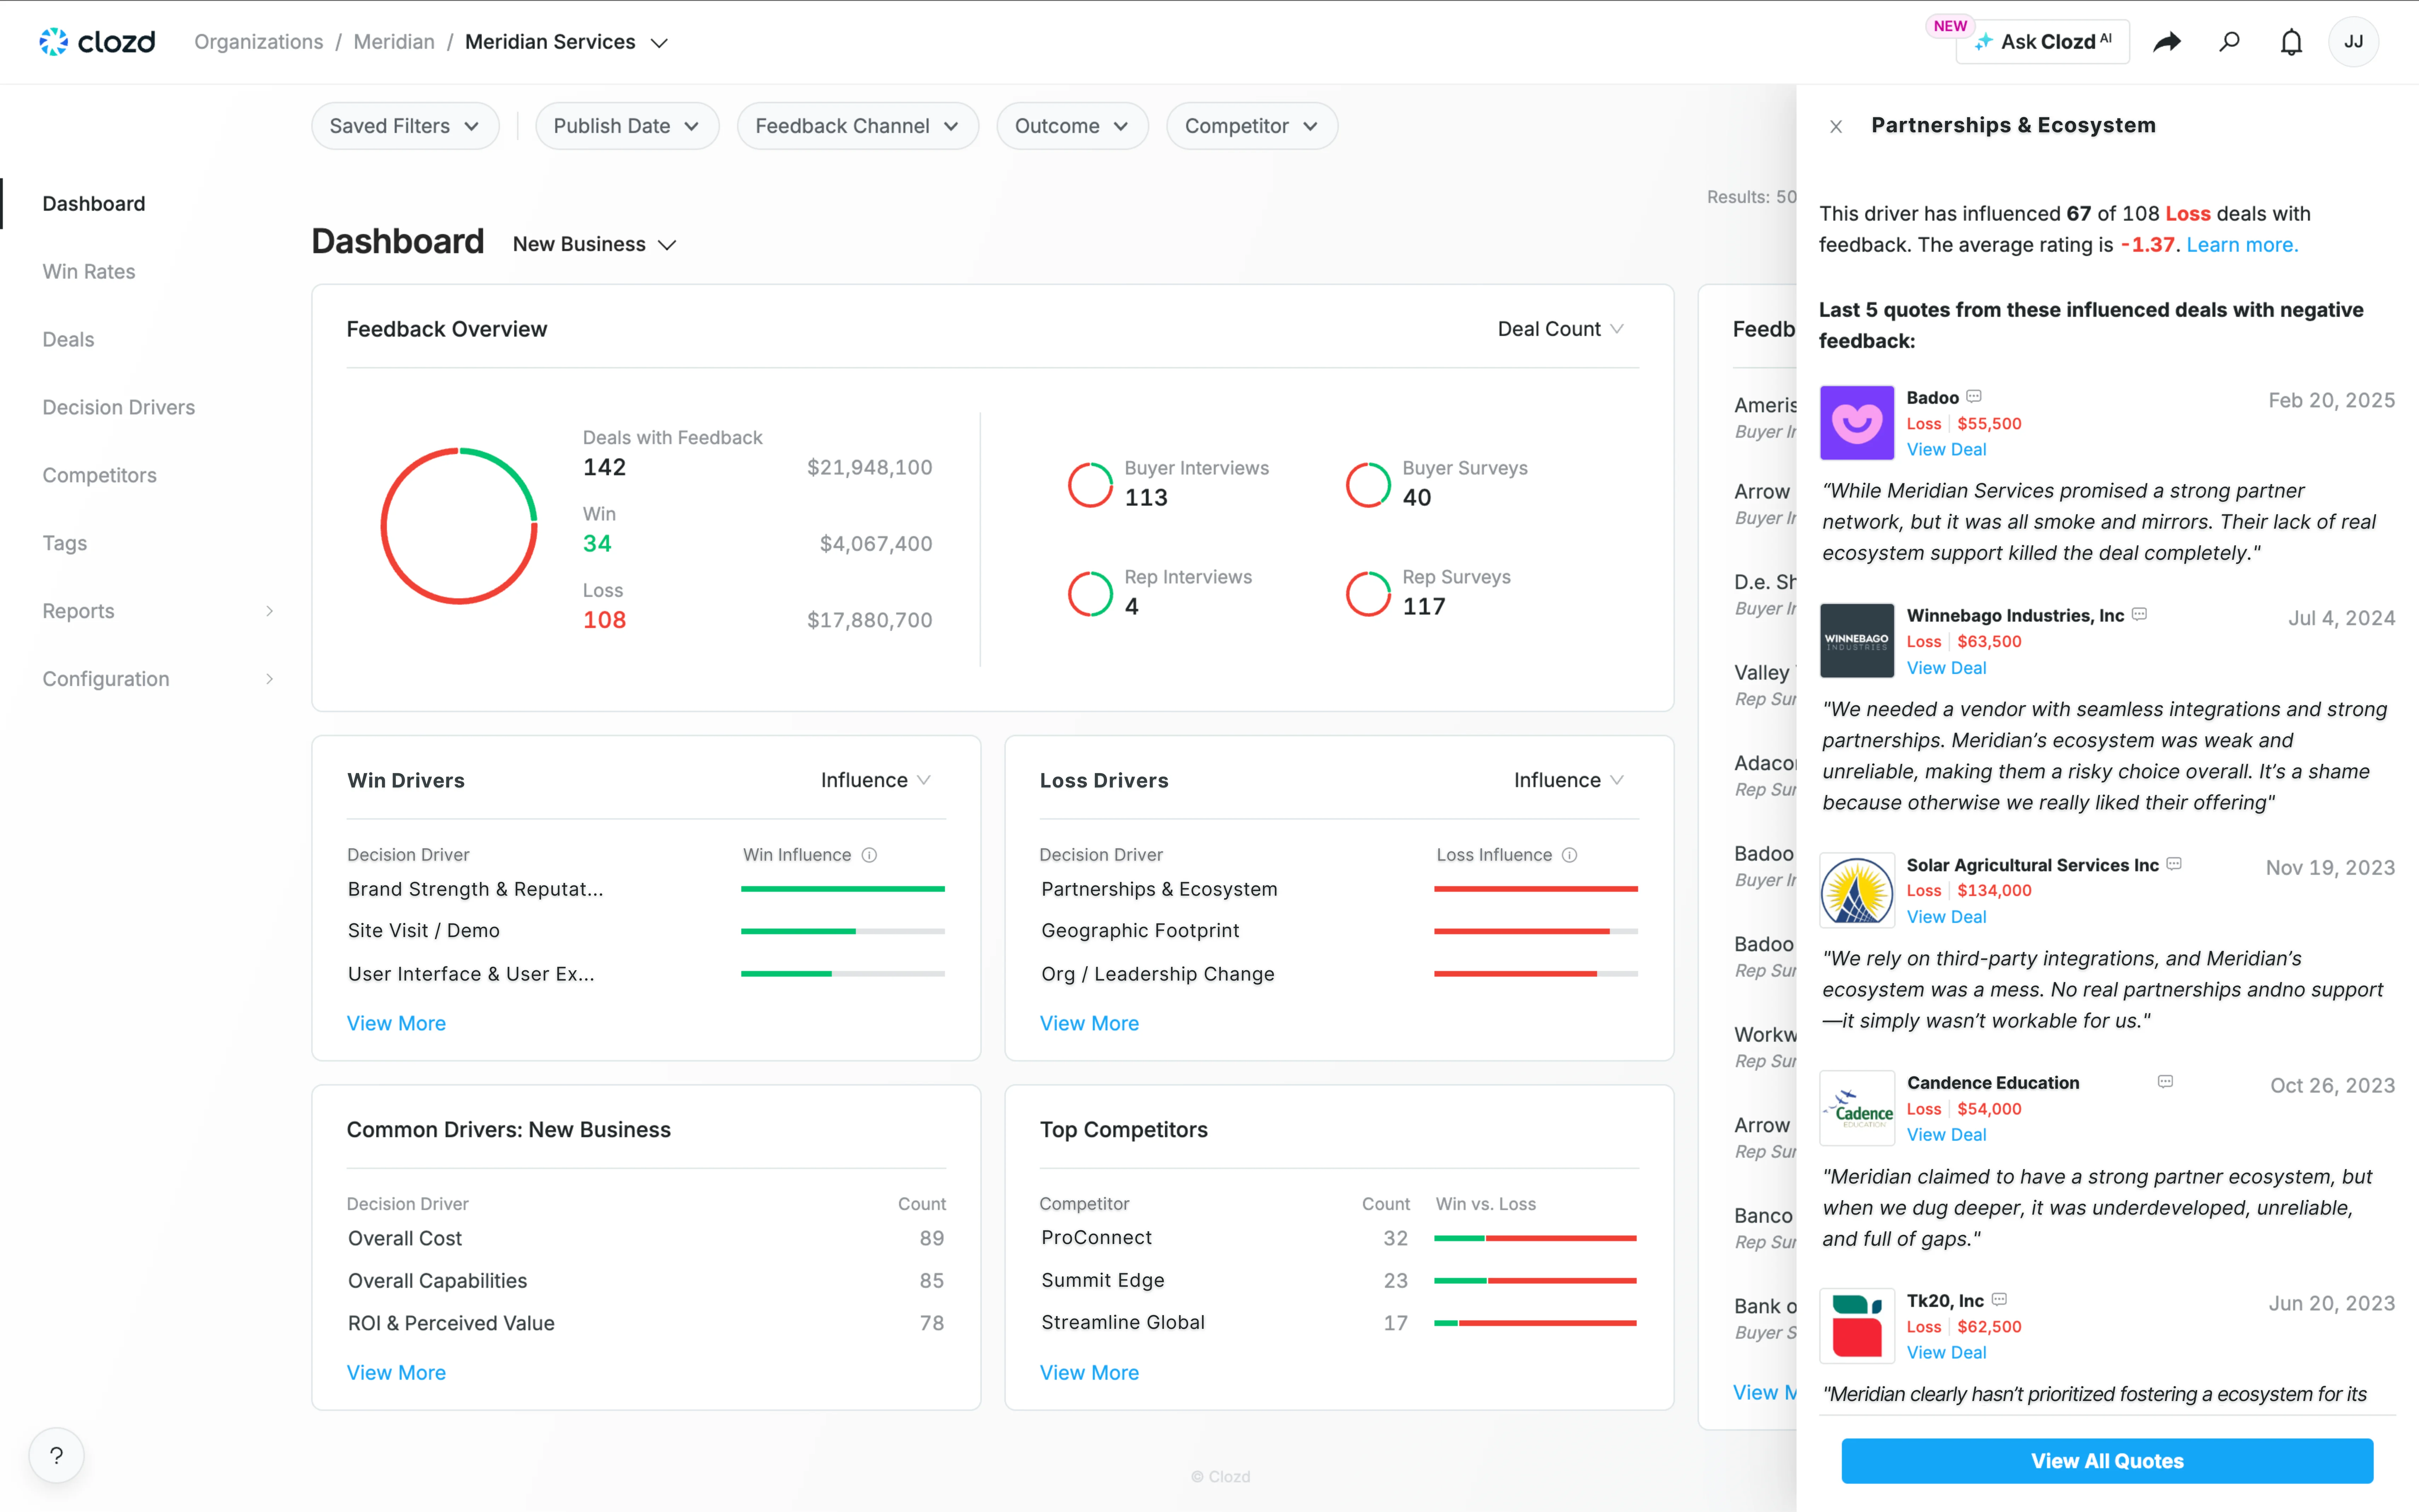Image resolution: width=2419 pixels, height=1512 pixels.
Task: Go to Dashboard in sidebar
Action: [94, 204]
